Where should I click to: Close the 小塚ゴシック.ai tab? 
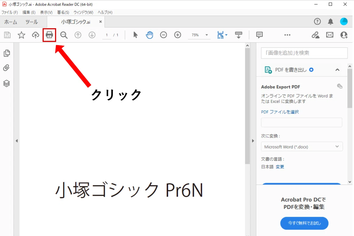pyautogui.click(x=100, y=22)
